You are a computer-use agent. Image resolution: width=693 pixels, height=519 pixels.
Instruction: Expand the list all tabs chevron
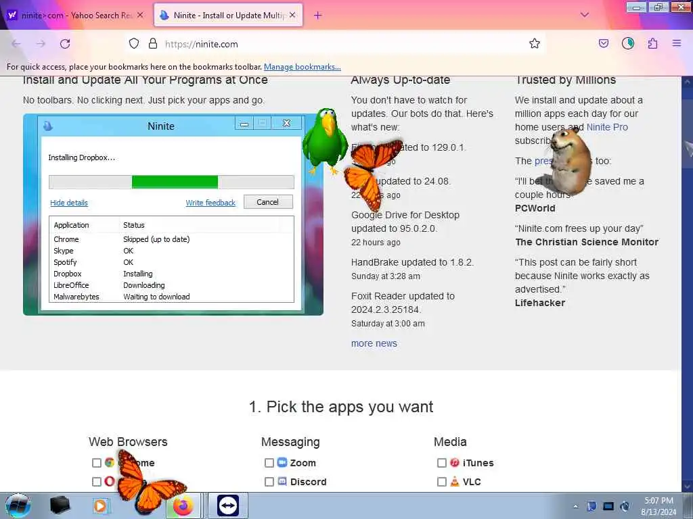point(585,15)
